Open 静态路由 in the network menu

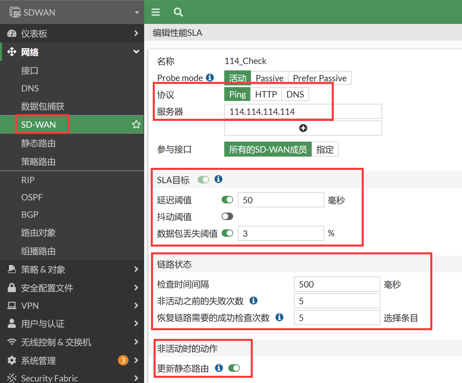click(38, 143)
